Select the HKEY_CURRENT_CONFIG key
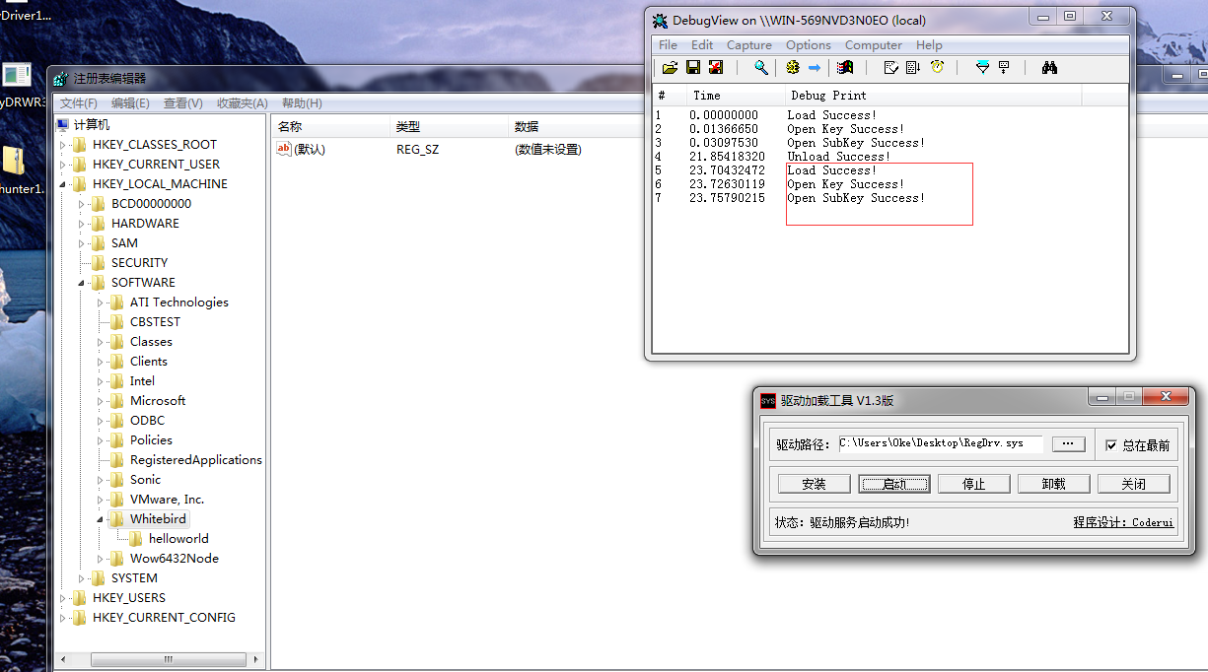 click(164, 618)
